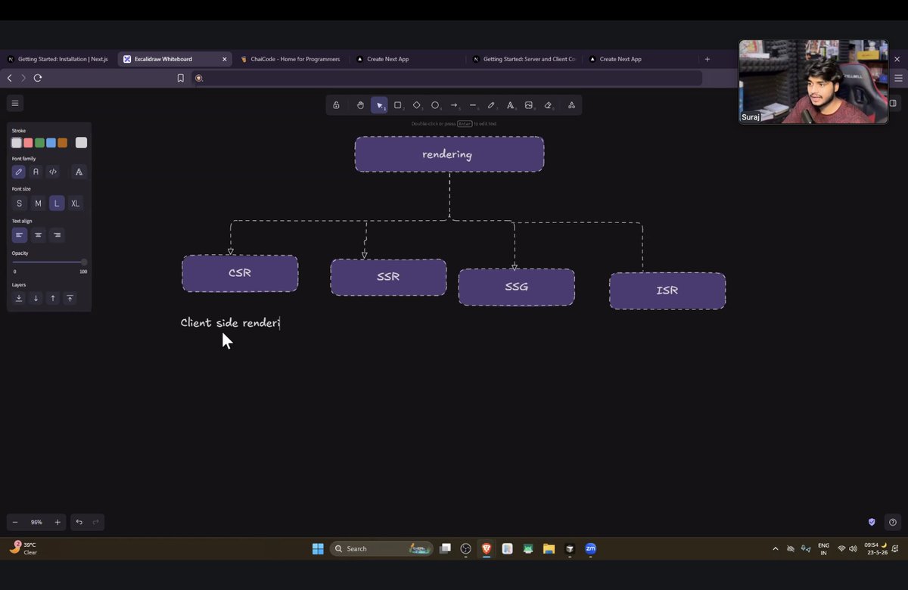Pick the red stroke color
This screenshot has width=908, height=590.
(28, 143)
